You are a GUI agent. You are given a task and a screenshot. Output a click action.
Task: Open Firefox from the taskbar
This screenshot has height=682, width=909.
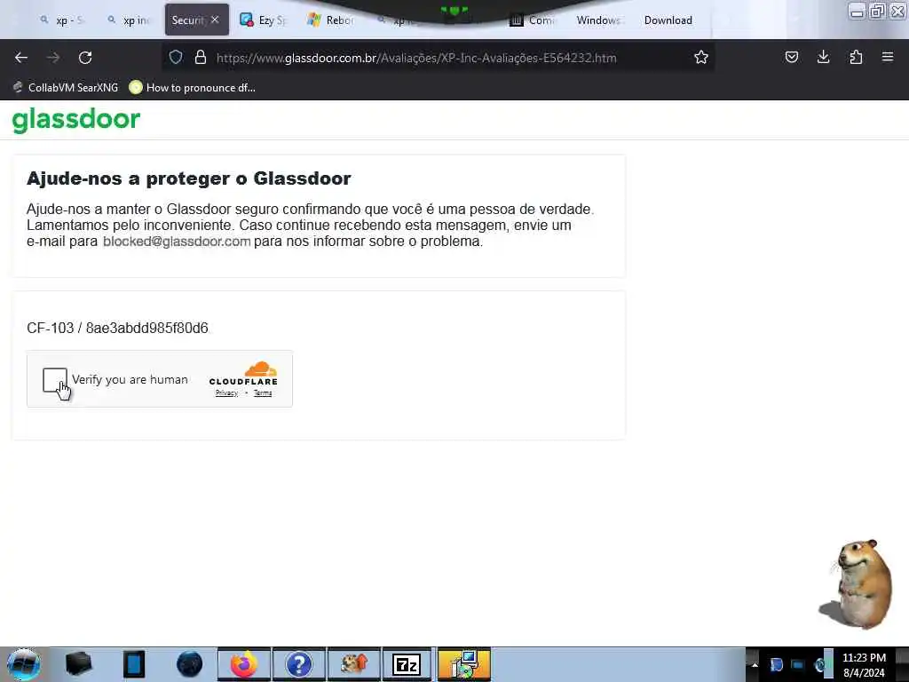point(244,664)
